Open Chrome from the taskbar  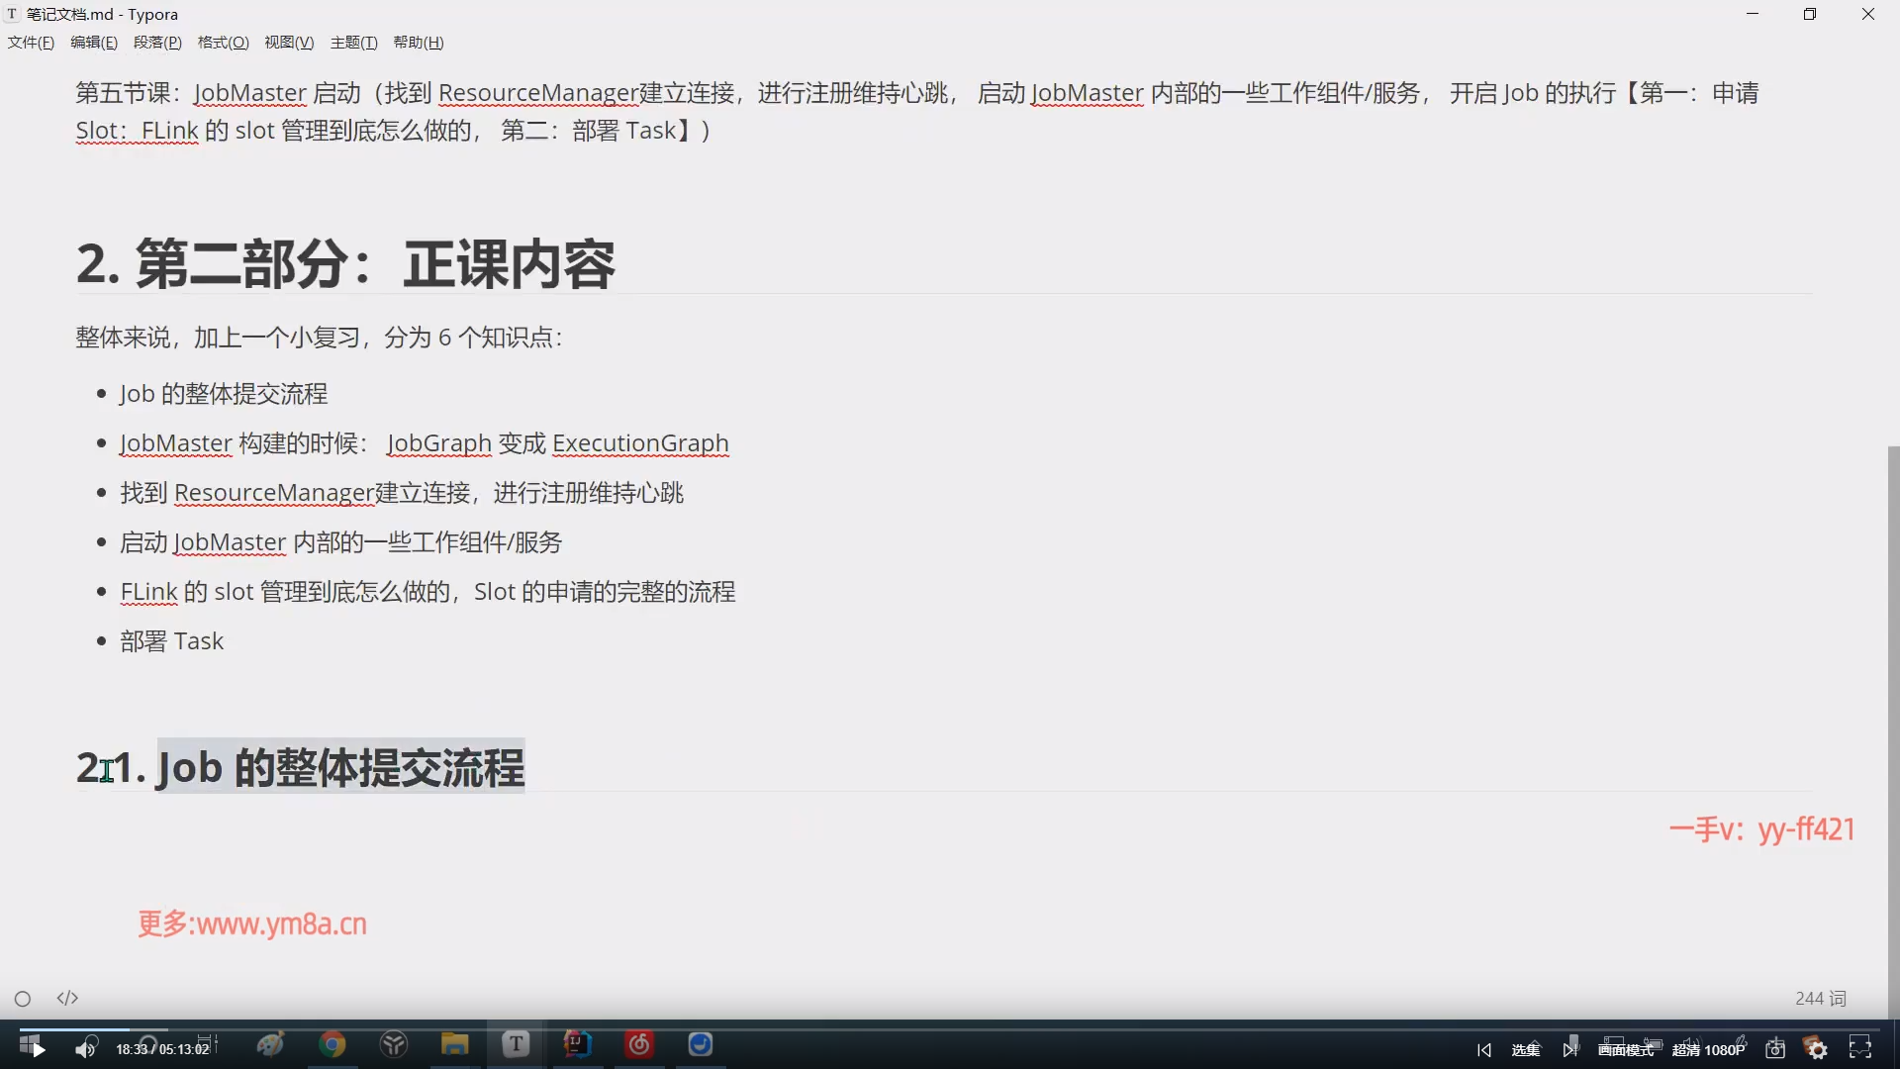pos(332,1044)
